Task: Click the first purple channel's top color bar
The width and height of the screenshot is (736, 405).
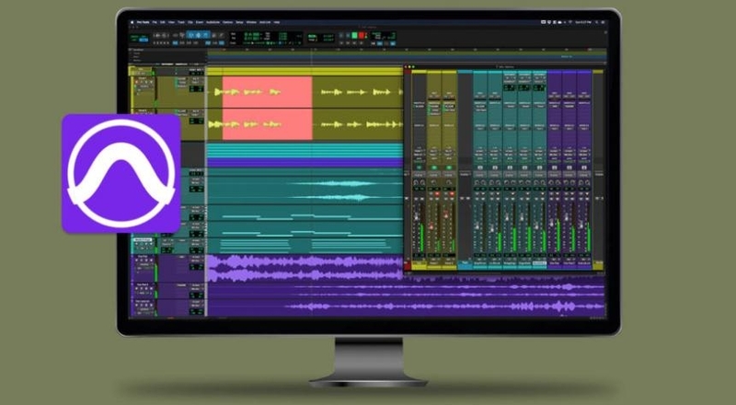Action: coord(555,72)
